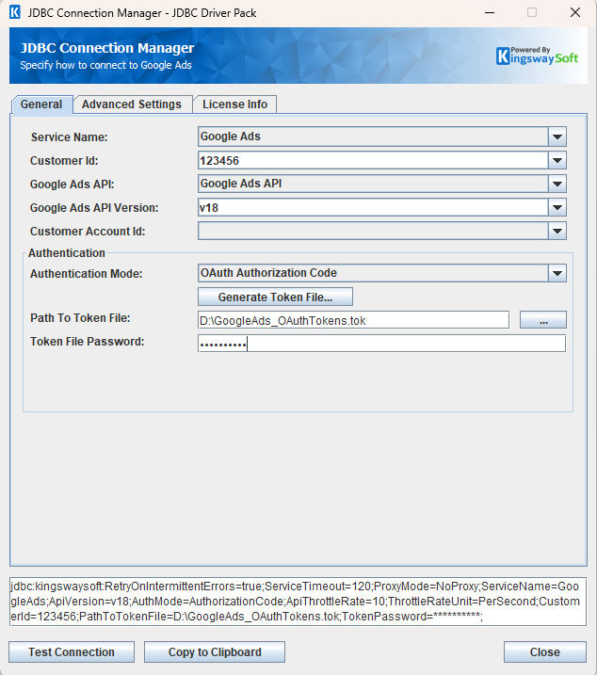Click the API version field showing v18
This screenshot has height=675, width=597.
(x=373, y=207)
